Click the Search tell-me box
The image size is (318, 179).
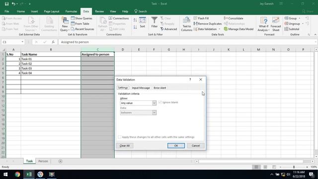[141, 11]
